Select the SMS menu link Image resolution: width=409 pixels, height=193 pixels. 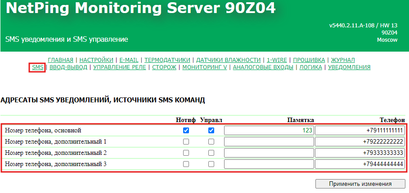(x=38, y=67)
